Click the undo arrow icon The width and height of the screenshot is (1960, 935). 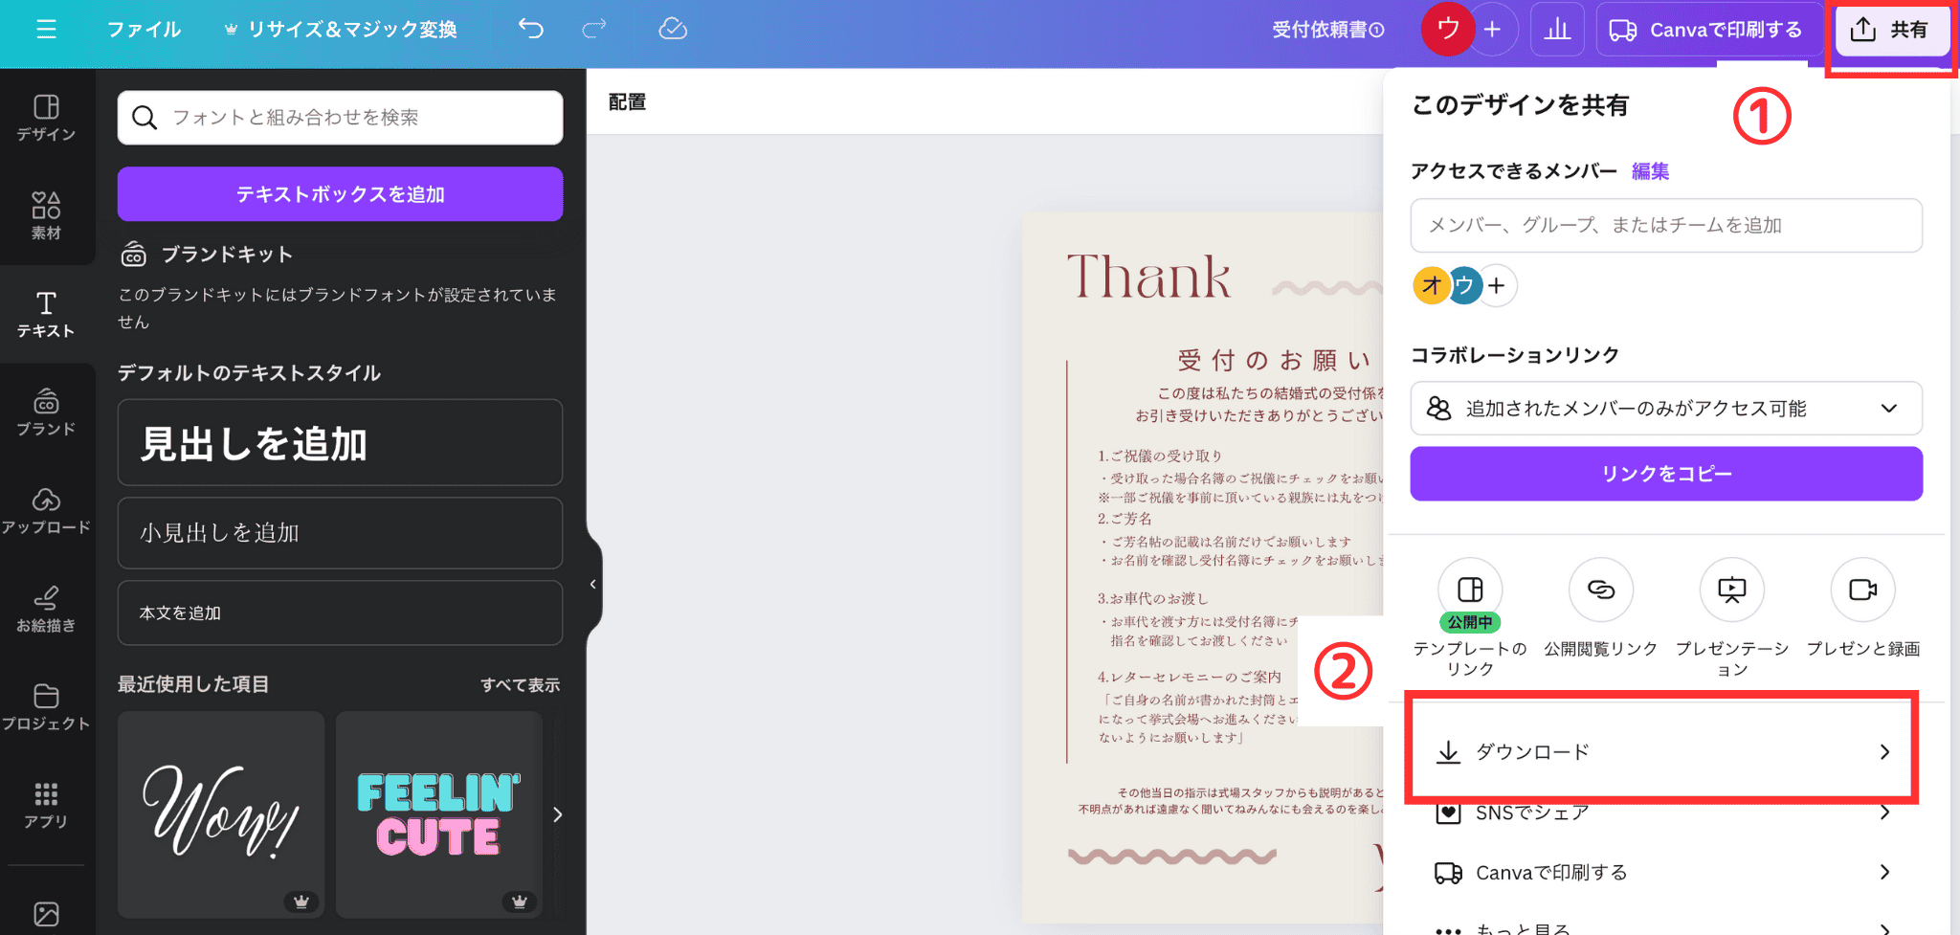[531, 30]
